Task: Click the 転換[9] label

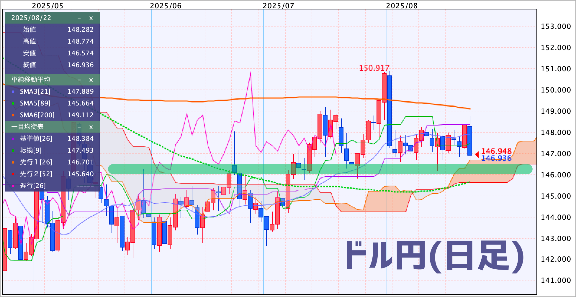Action: pyautogui.click(x=31, y=151)
